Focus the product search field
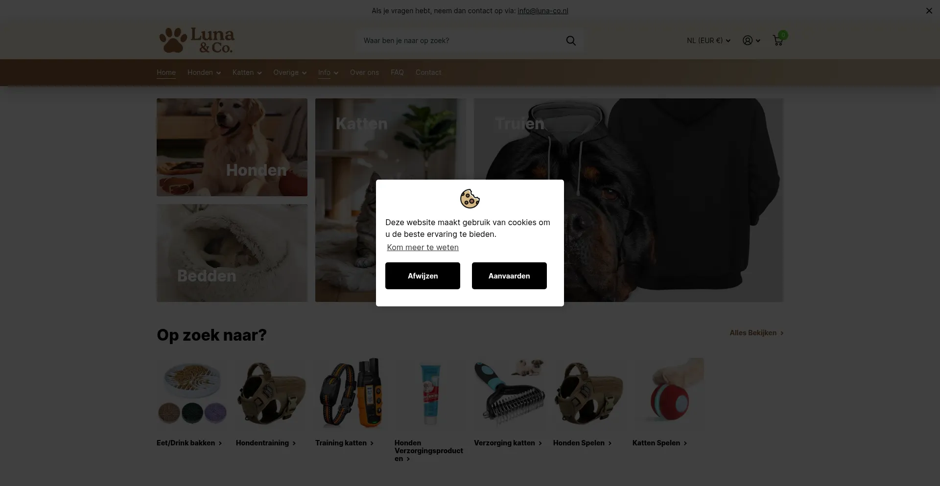Viewport: 940px width, 486px height. point(462,41)
